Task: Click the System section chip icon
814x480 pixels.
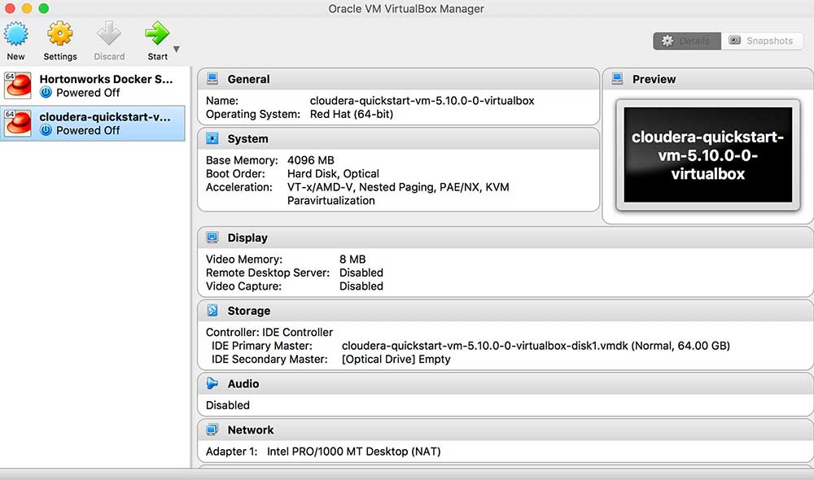Action: pyautogui.click(x=212, y=138)
